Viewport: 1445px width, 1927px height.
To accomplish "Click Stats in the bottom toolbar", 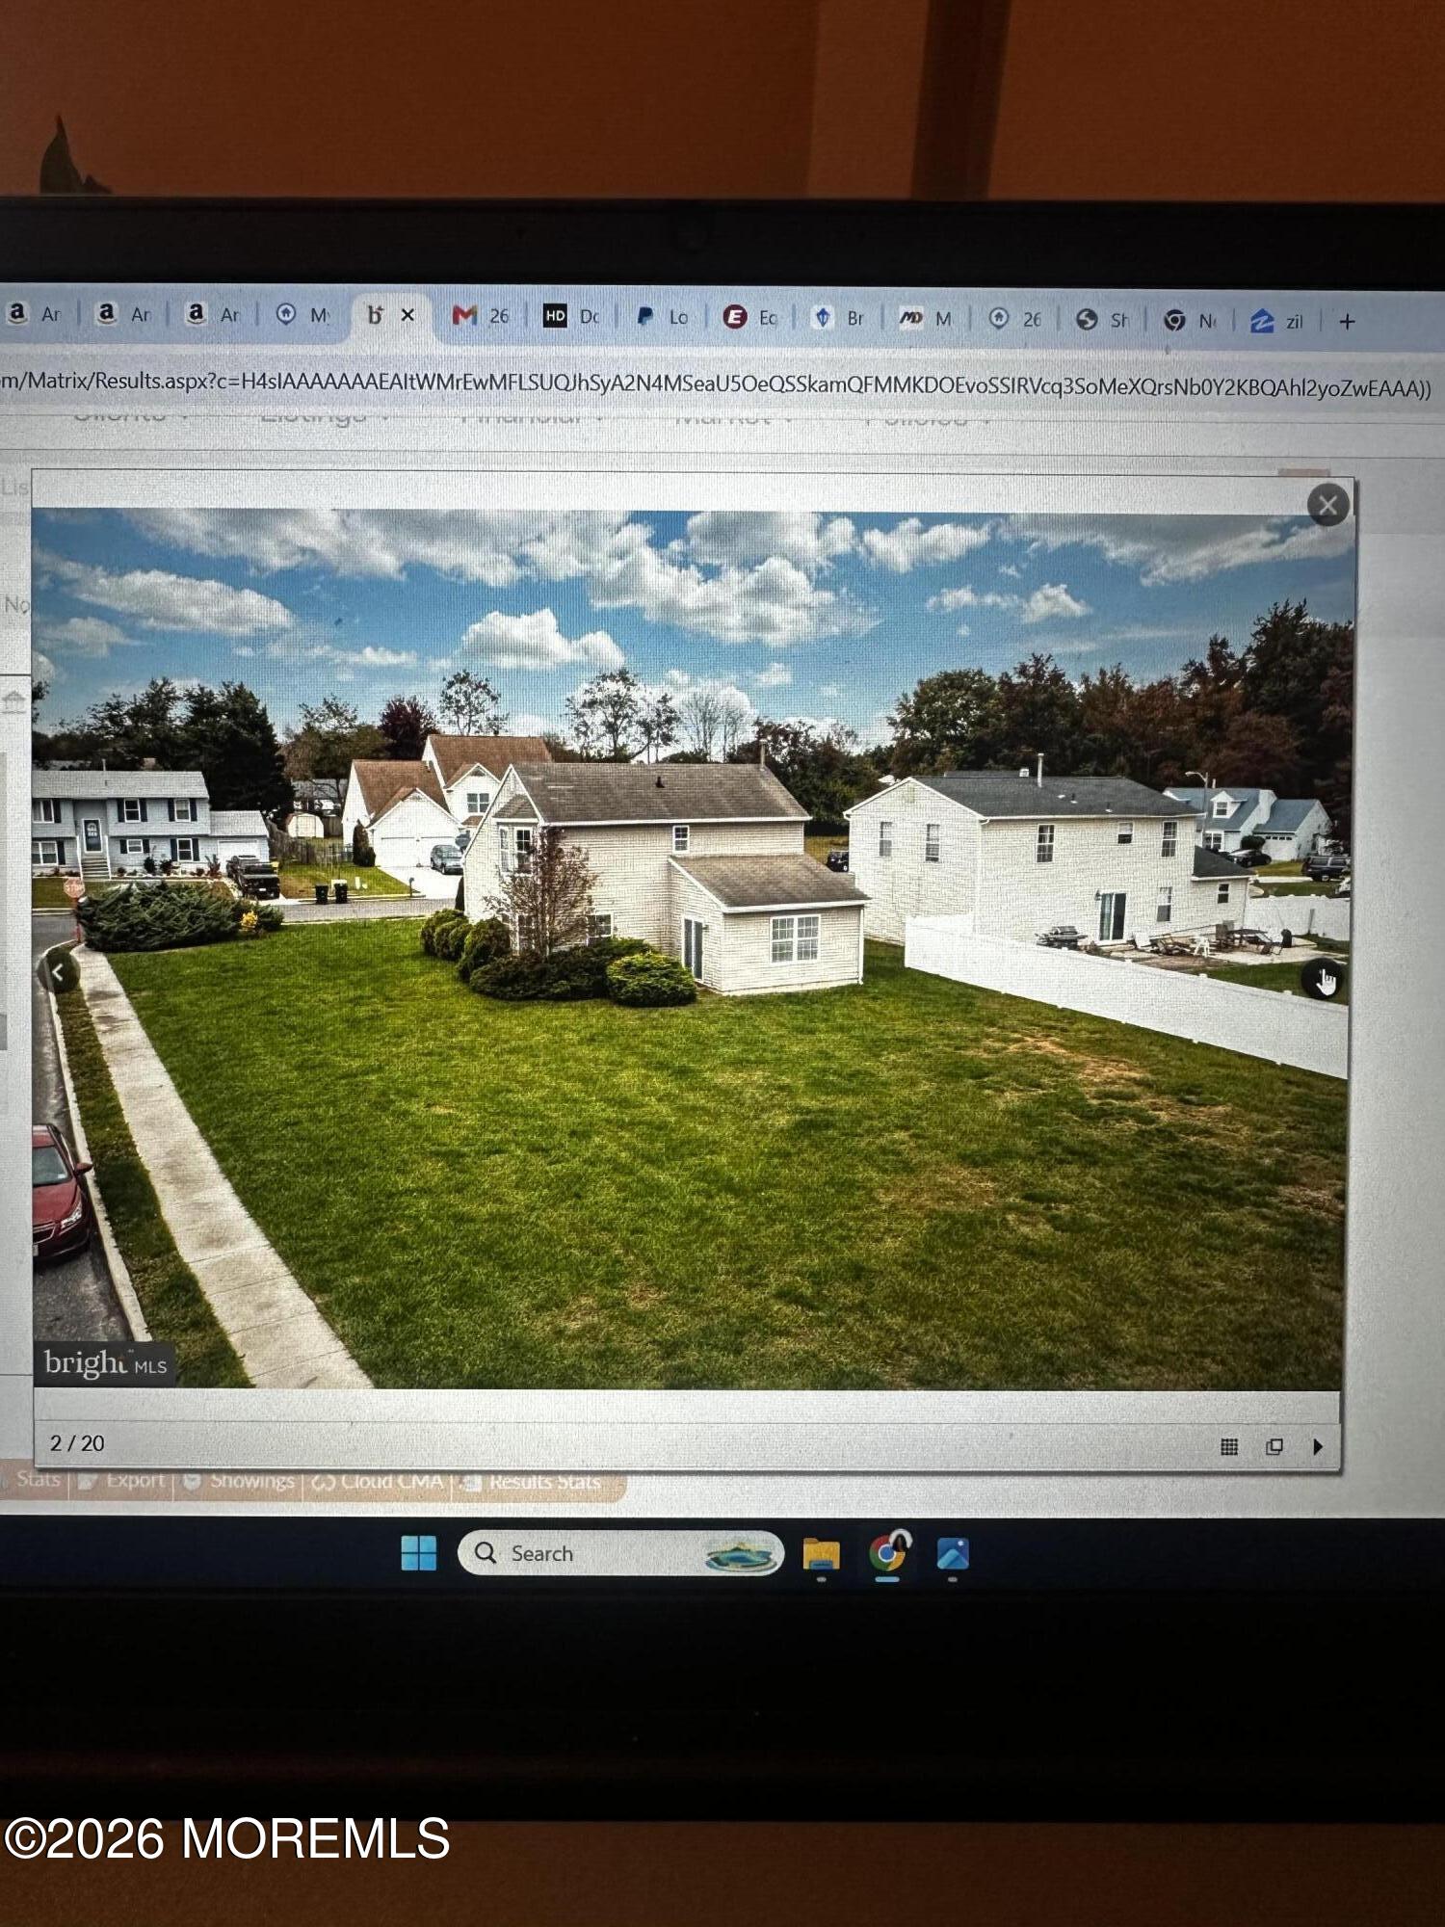I will pyautogui.click(x=33, y=1479).
